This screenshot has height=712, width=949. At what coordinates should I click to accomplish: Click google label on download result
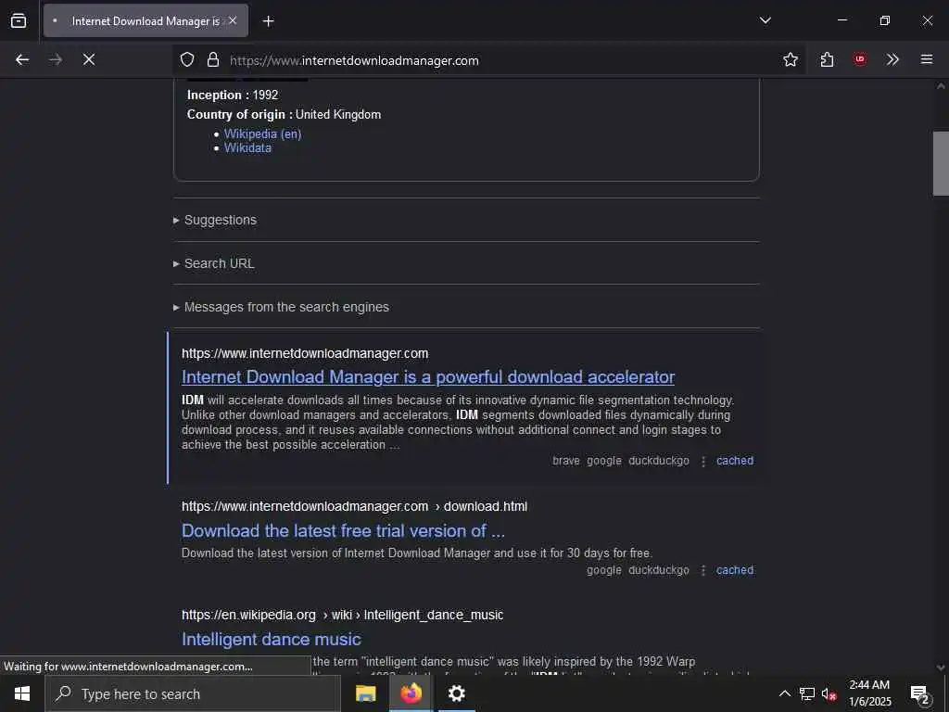click(604, 570)
